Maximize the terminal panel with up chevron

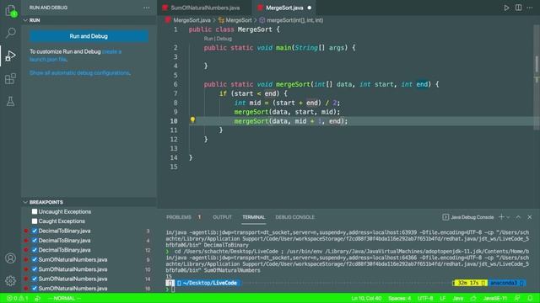[x=518, y=217]
